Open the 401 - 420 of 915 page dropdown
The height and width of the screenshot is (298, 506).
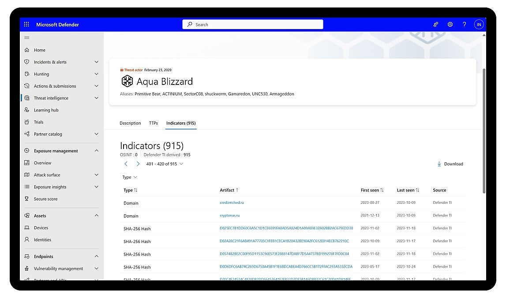165,164
